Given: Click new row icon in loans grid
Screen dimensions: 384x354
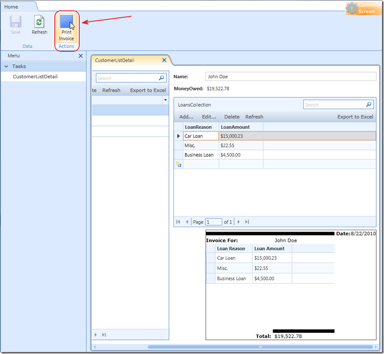Looking at the screenshot, I should (178, 165).
